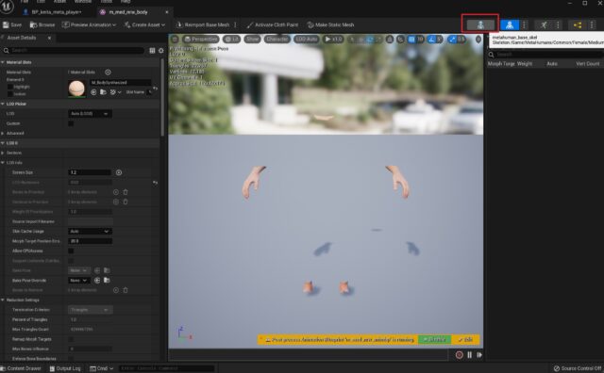Click the Make Static Mesh button

[330, 24]
